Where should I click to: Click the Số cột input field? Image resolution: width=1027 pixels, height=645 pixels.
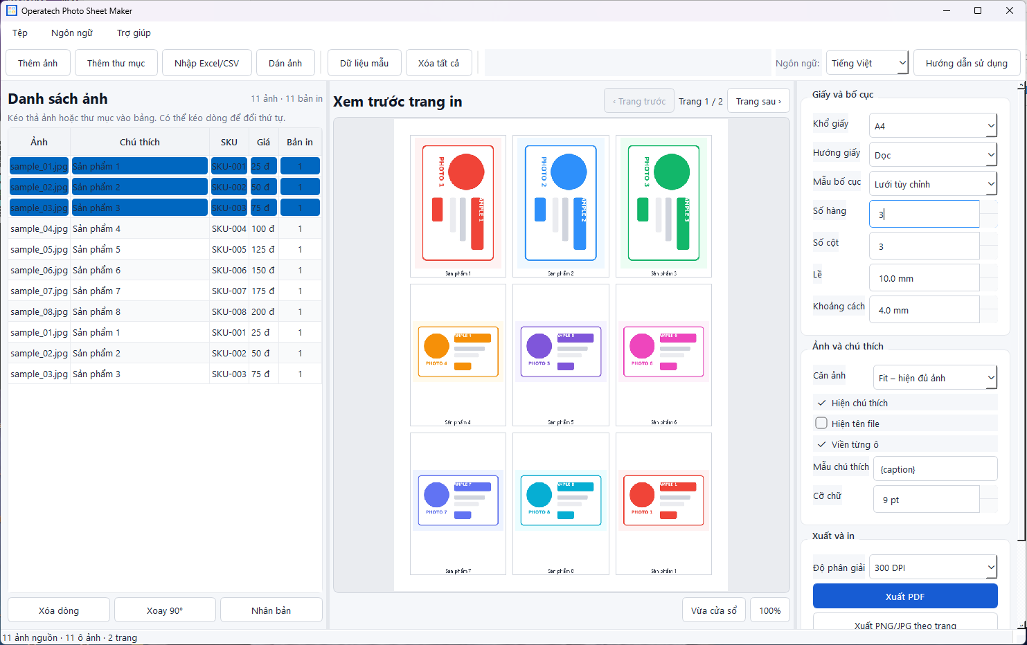pyautogui.click(x=924, y=246)
